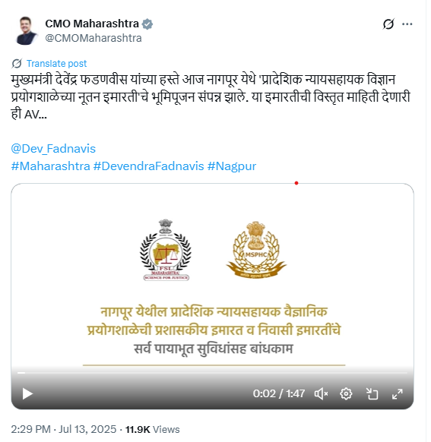Click the blue verified badge next to CMO Maharashtra
431x442 pixels.
coord(147,24)
